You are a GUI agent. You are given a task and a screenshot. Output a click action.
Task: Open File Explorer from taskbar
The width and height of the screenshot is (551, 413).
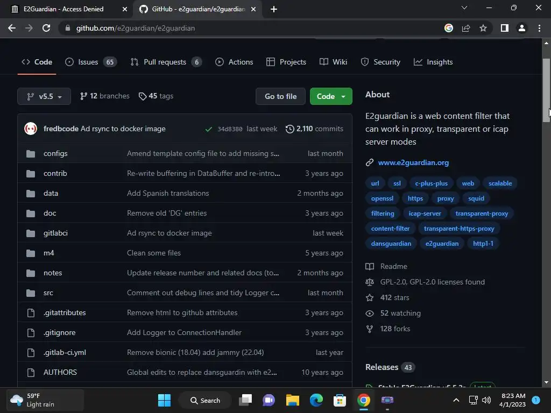tap(292, 400)
